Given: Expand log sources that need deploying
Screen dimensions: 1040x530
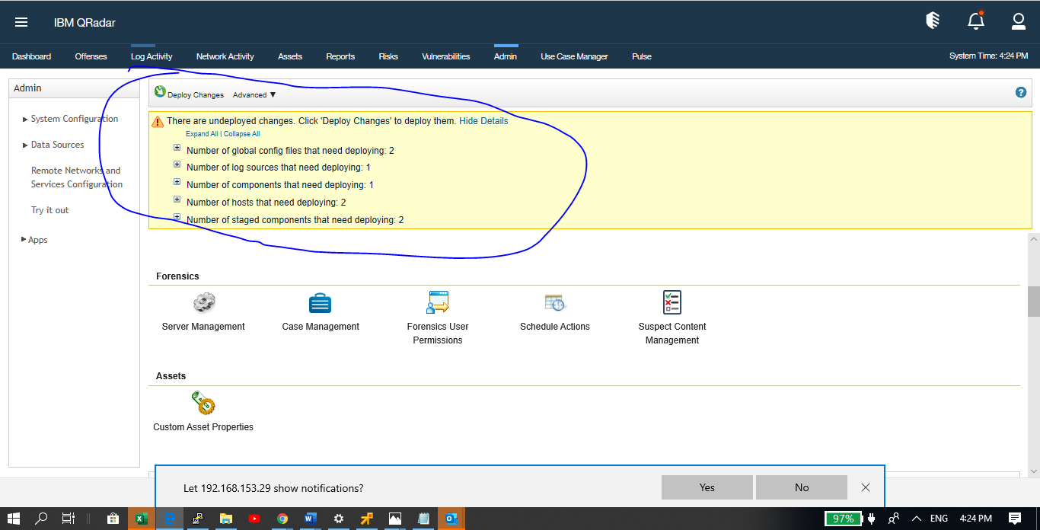Looking at the screenshot, I should 177,164.
